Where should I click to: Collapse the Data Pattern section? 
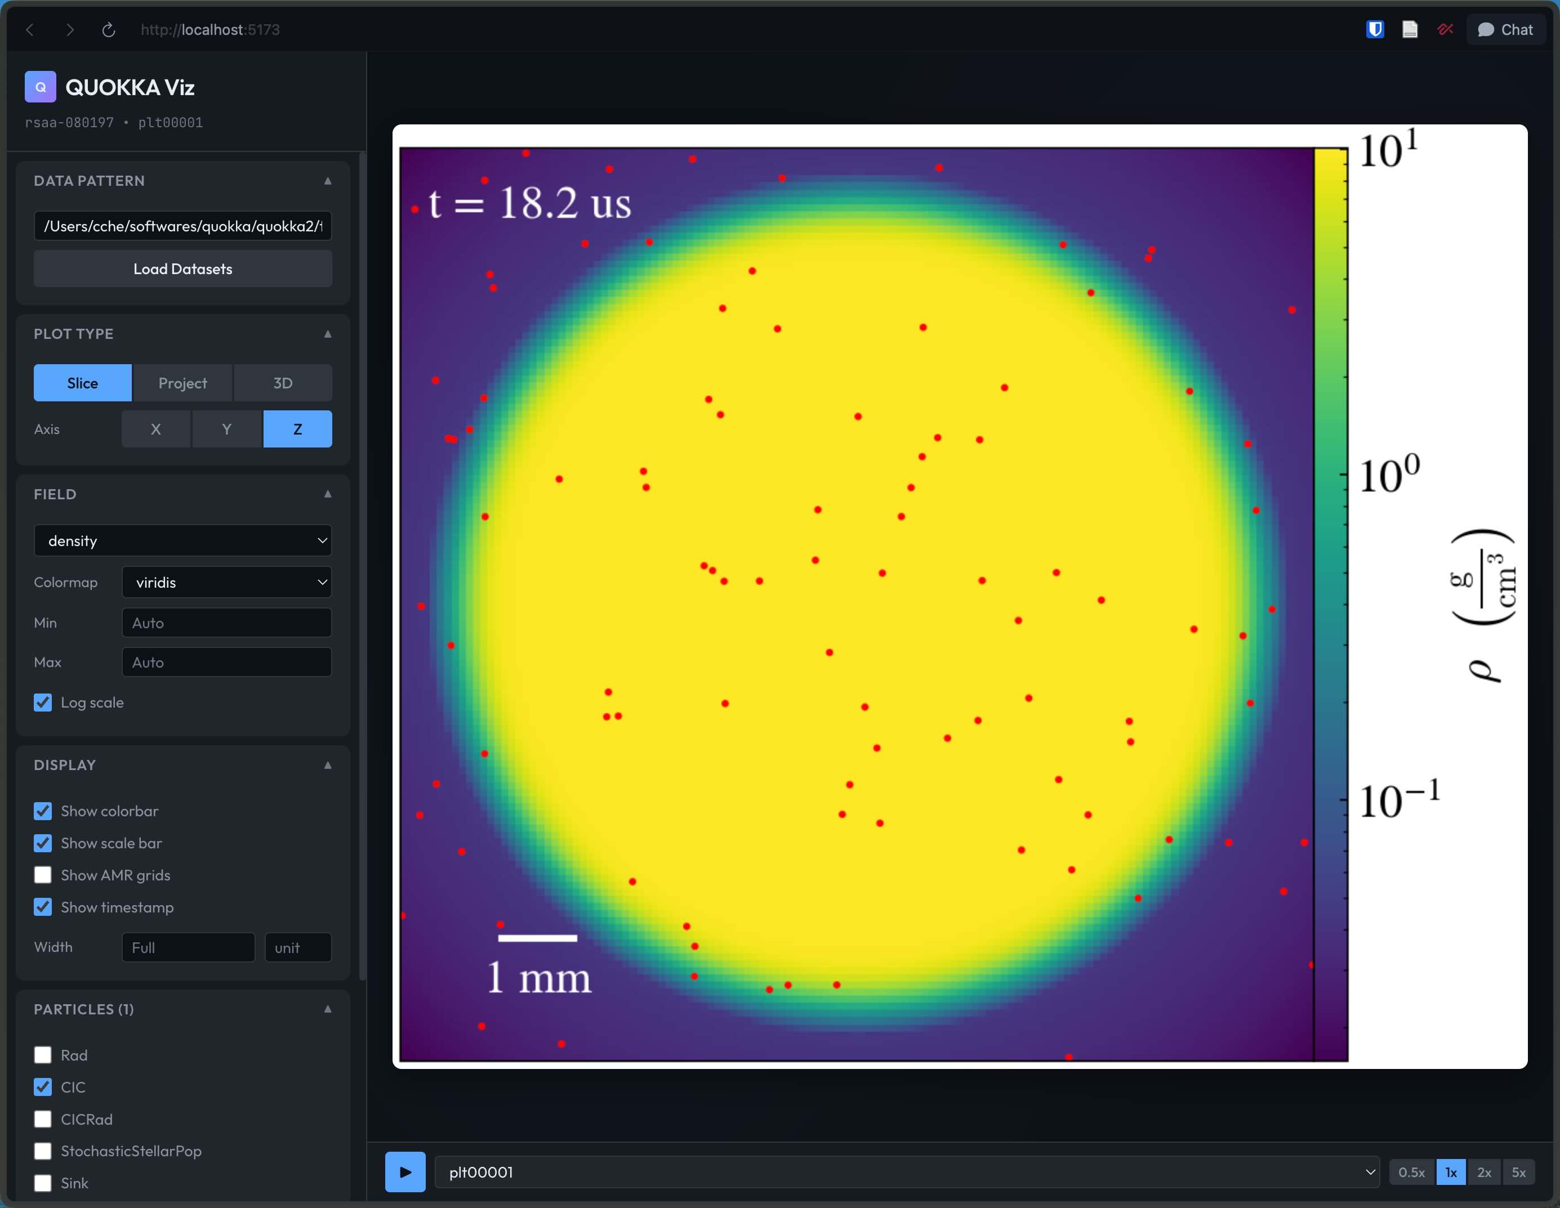[x=328, y=181]
